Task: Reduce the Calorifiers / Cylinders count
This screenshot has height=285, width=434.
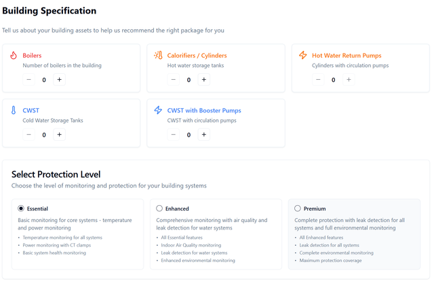Action: [174, 80]
